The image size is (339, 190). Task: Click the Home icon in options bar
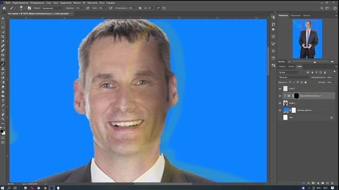tap(4, 8)
